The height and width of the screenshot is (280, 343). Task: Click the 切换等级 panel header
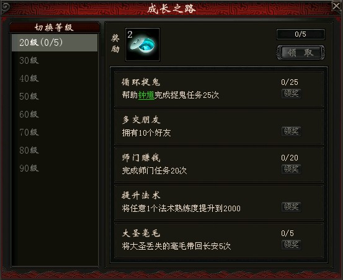[55, 27]
